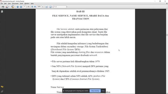Viewport: 168px width, 94px height.
Task: Click the word 'TRANSACTION' in the title
Action: click(x=81, y=19)
